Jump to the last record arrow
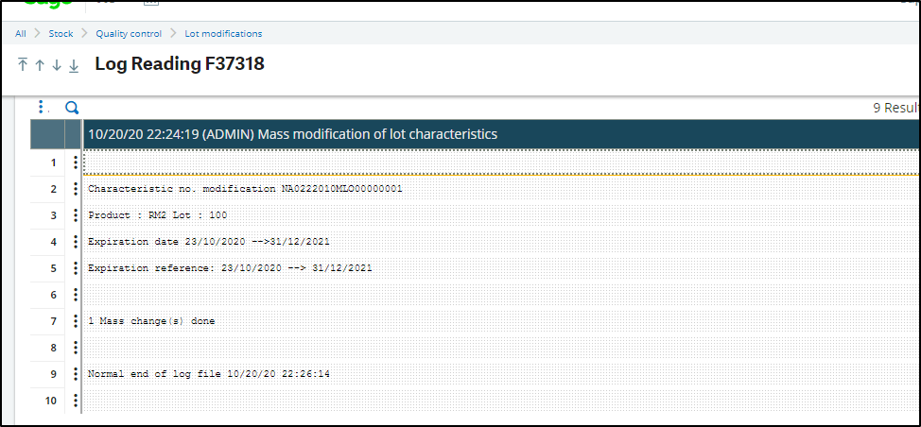 [74, 65]
